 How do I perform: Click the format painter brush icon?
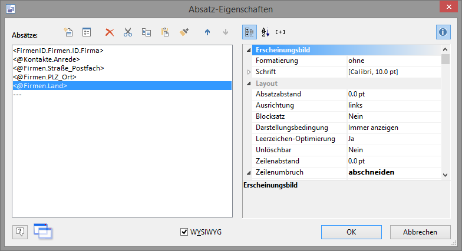184,33
